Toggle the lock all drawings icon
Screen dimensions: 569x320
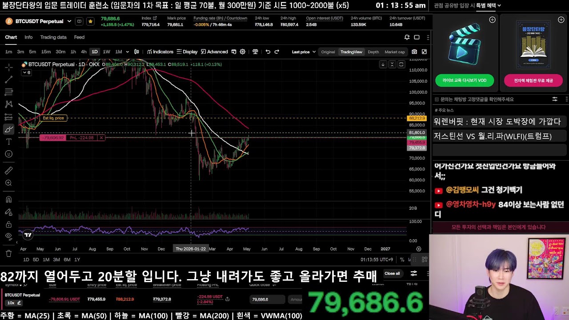pos(8,224)
